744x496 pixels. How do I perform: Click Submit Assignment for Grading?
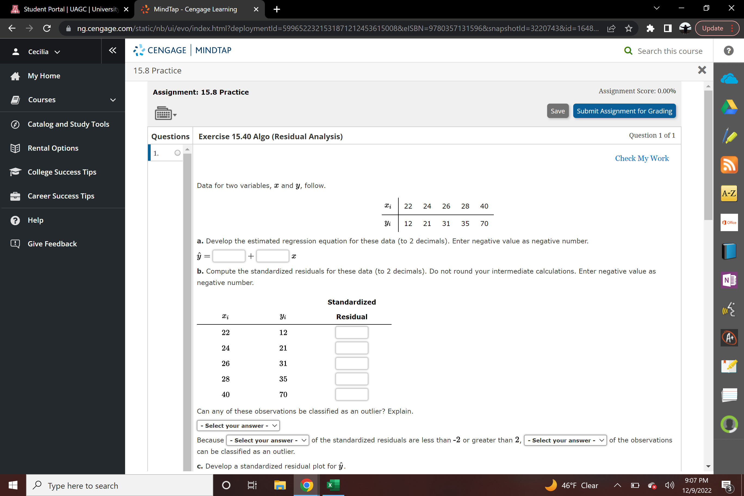point(624,111)
